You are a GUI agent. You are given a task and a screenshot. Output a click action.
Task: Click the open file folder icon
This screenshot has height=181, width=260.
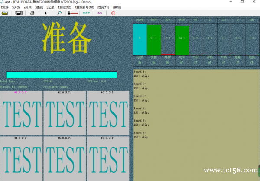pyautogui.click(x=5, y=13)
